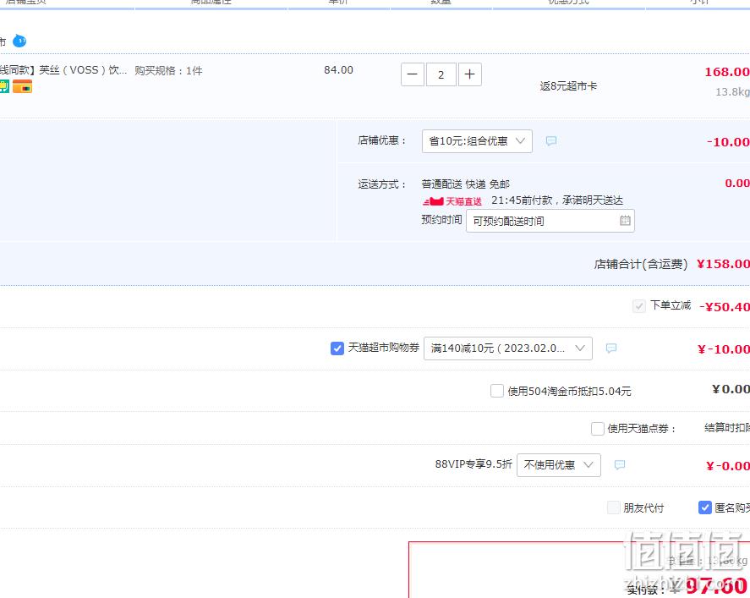The width and height of the screenshot is (750, 598).
Task: Open the 满140减10元 coupon dropdown
Action: click(x=508, y=348)
